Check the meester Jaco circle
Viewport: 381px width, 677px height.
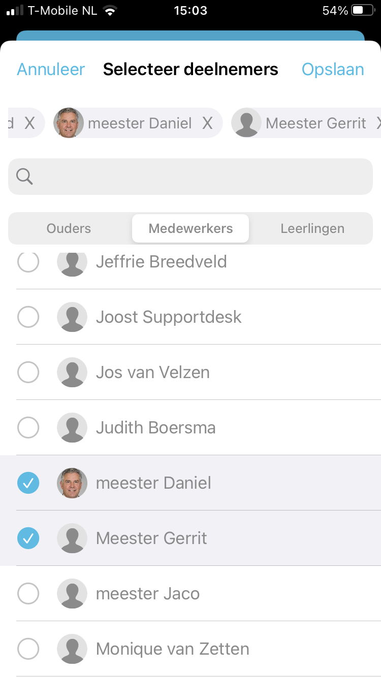[28, 594]
